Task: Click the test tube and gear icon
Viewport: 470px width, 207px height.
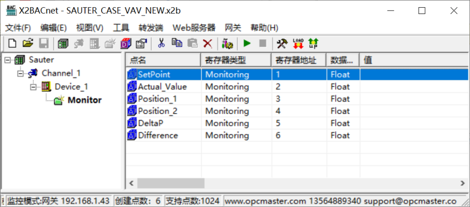Action: pos(227,44)
